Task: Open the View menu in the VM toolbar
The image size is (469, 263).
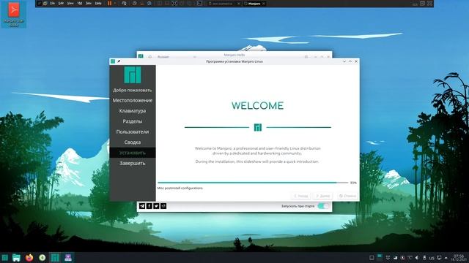Action: coord(70,4)
